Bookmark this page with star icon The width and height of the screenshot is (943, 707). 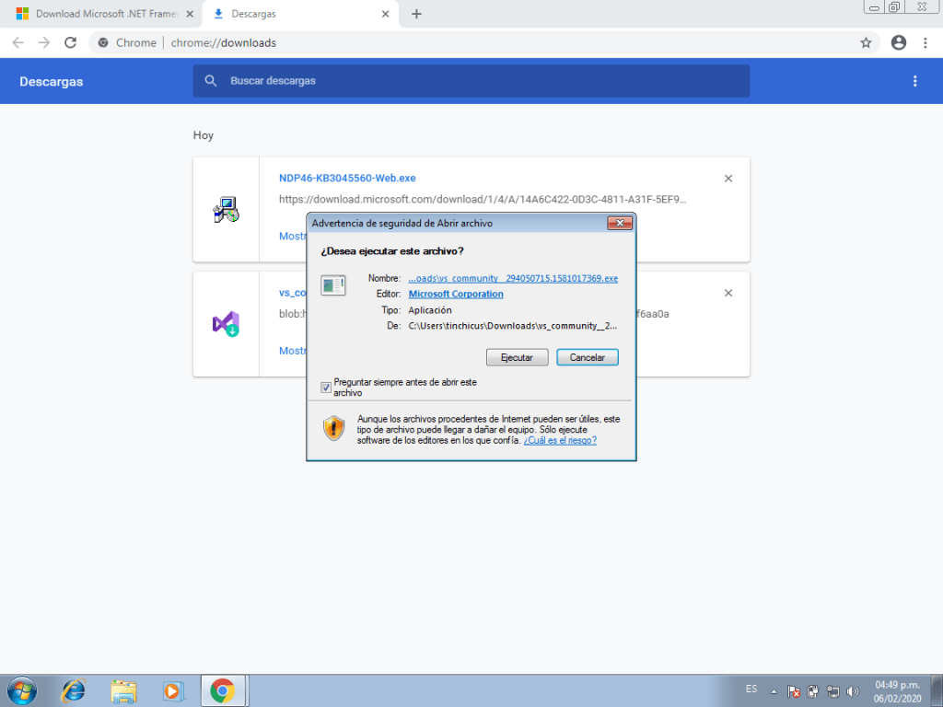pos(866,42)
